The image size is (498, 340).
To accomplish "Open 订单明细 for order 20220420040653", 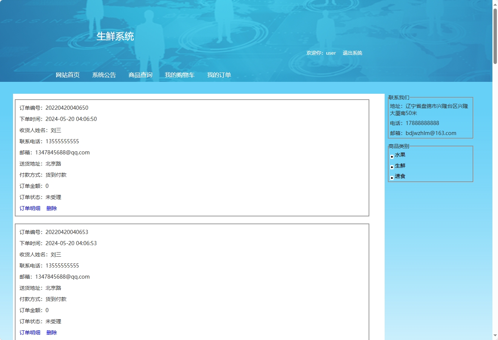I will point(30,333).
